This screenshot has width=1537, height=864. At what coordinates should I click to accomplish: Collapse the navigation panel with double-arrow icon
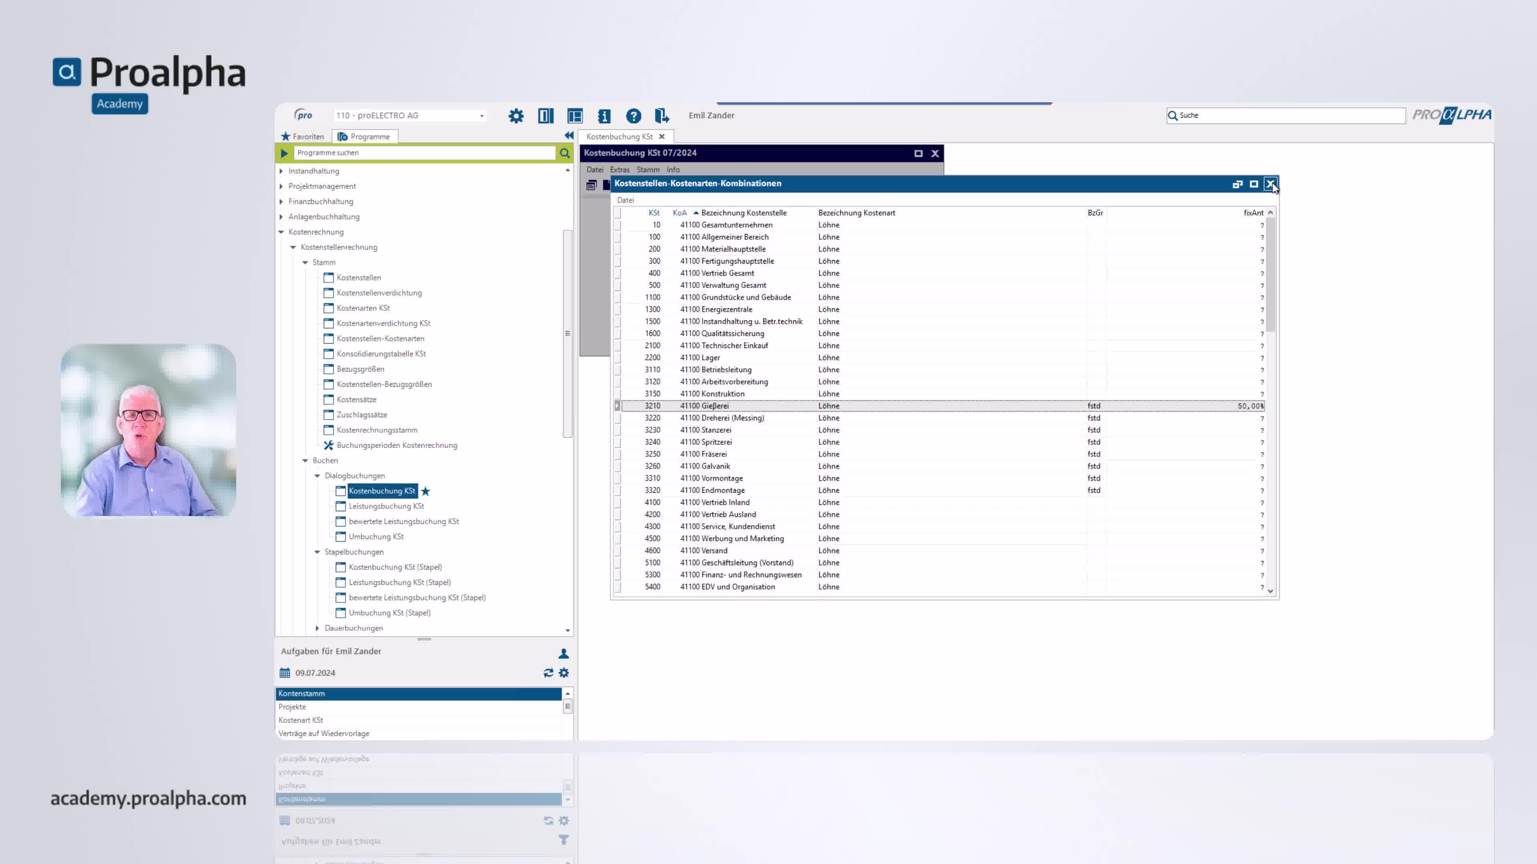pos(569,136)
